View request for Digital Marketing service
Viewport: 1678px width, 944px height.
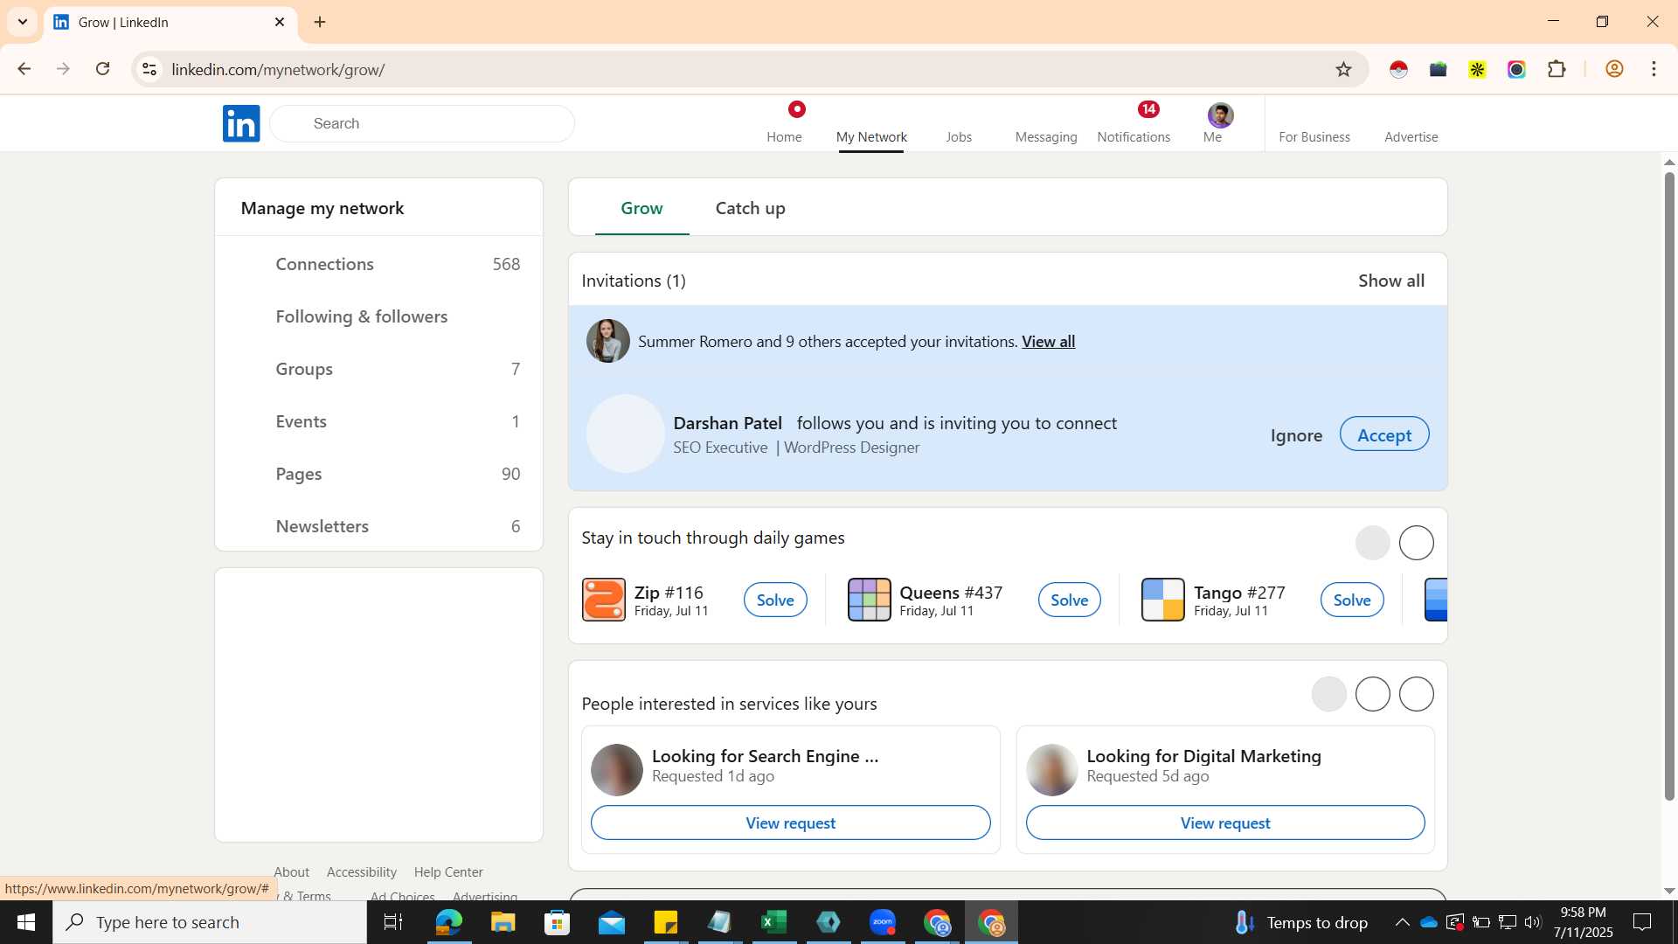(1225, 823)
